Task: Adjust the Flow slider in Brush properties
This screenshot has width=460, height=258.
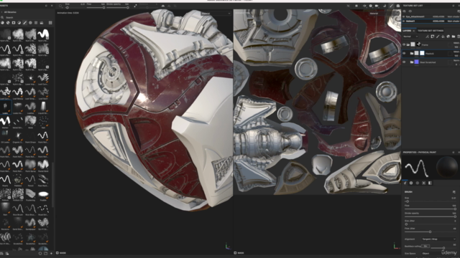Action: pos(430,209)
